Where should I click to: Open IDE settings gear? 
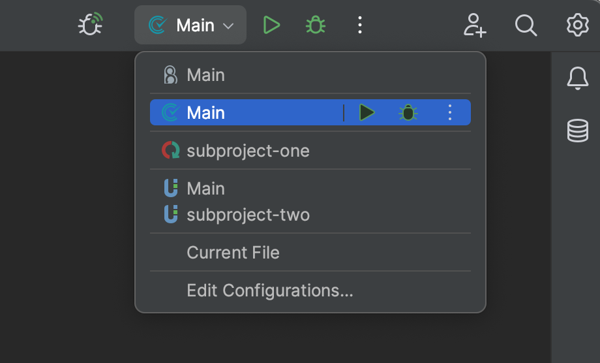[x=577, y=25]
